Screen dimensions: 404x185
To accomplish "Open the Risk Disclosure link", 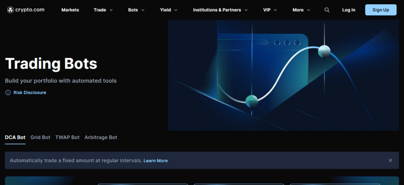I will [x=30, y=92].
